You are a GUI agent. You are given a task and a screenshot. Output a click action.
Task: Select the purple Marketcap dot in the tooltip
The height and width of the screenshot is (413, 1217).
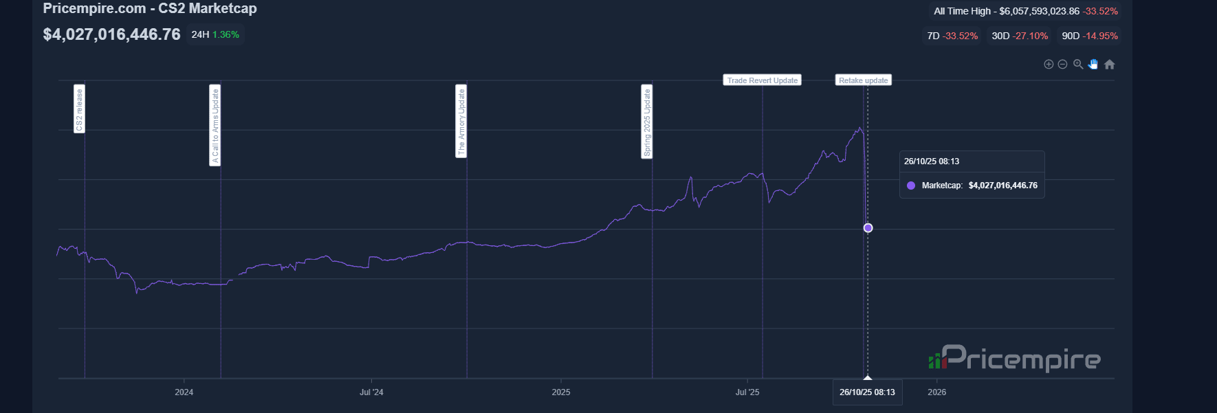(x=910, y=185)
